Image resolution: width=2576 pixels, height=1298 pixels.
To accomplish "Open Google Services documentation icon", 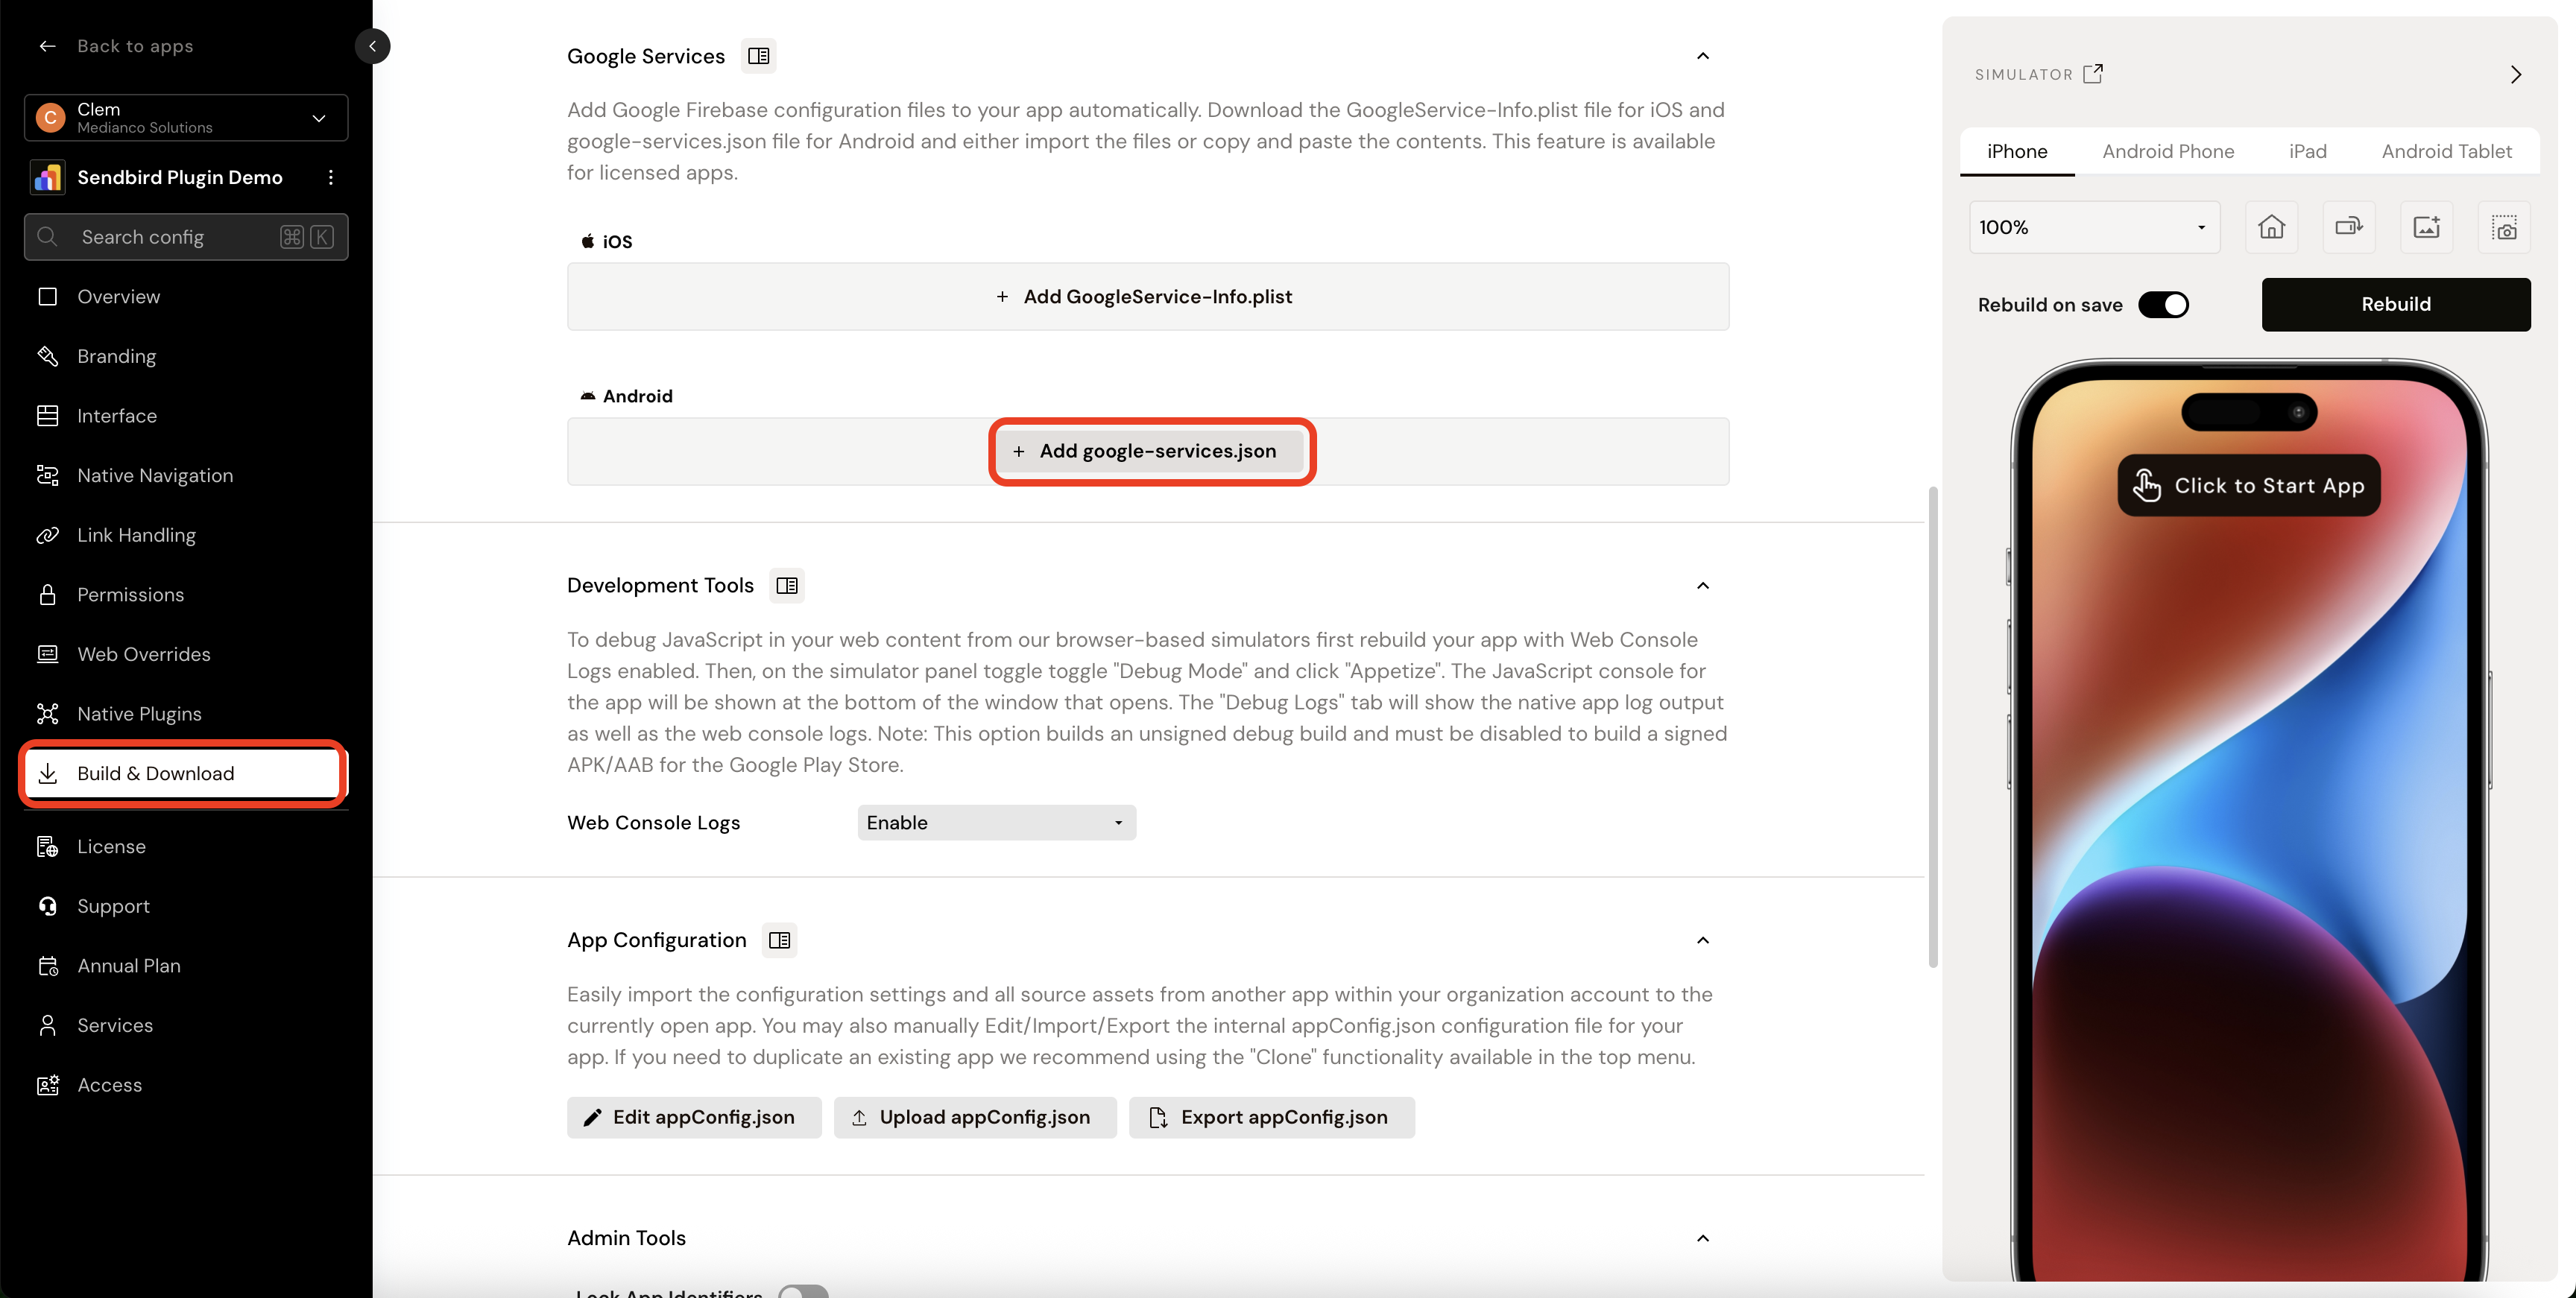I will pyautogui.click(x=759, y=56).
